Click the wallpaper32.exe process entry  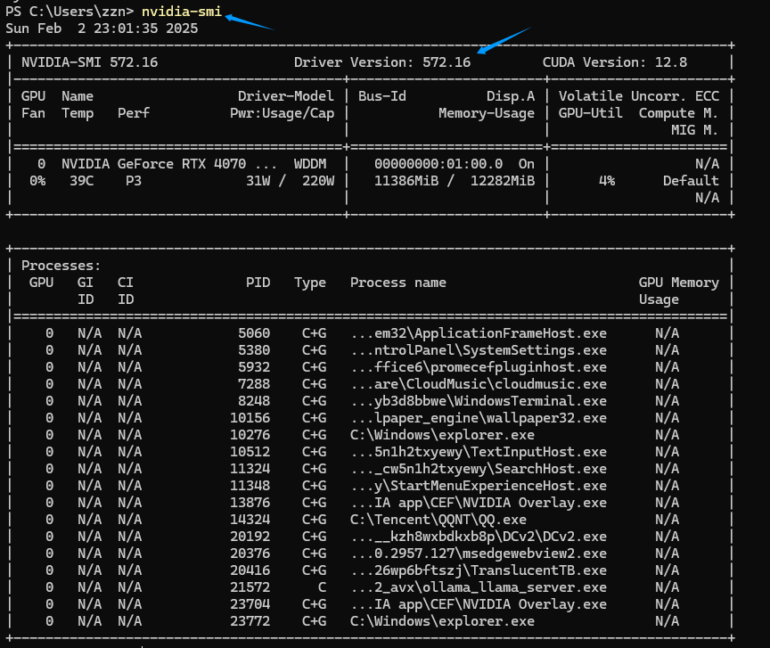479,418
